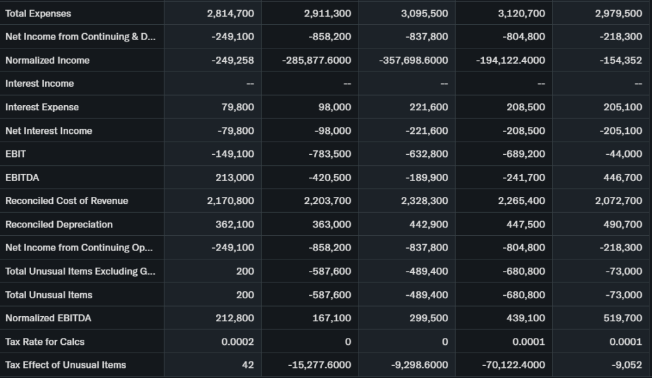Select the EBIT row label

tap(16, 154)
